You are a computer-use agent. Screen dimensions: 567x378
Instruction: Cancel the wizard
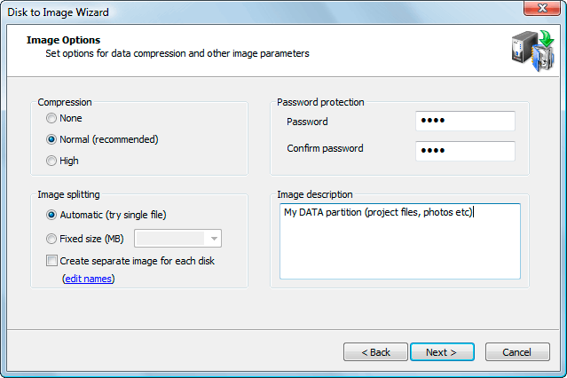point(517,352)
